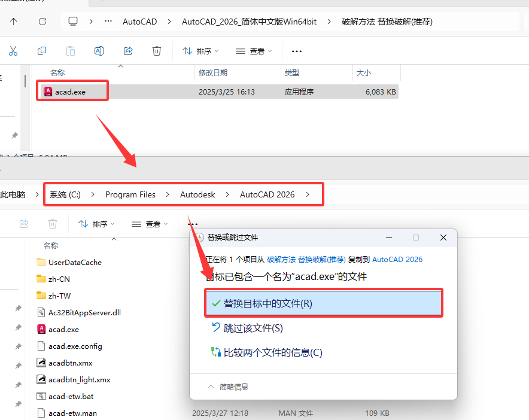The height and width of the screenshot is (420, 529).
Task: Minimize the 替换或跳过文件 dialog
Action: 389,238
